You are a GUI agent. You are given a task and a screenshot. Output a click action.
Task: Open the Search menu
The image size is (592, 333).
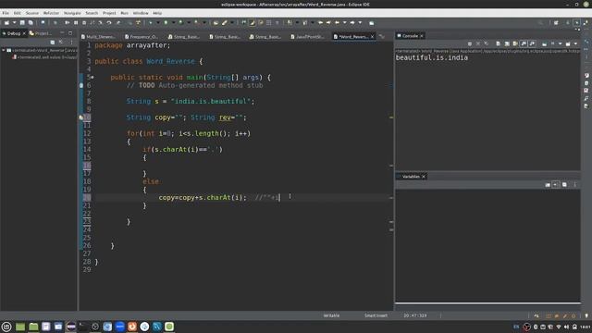click(92, 13)
